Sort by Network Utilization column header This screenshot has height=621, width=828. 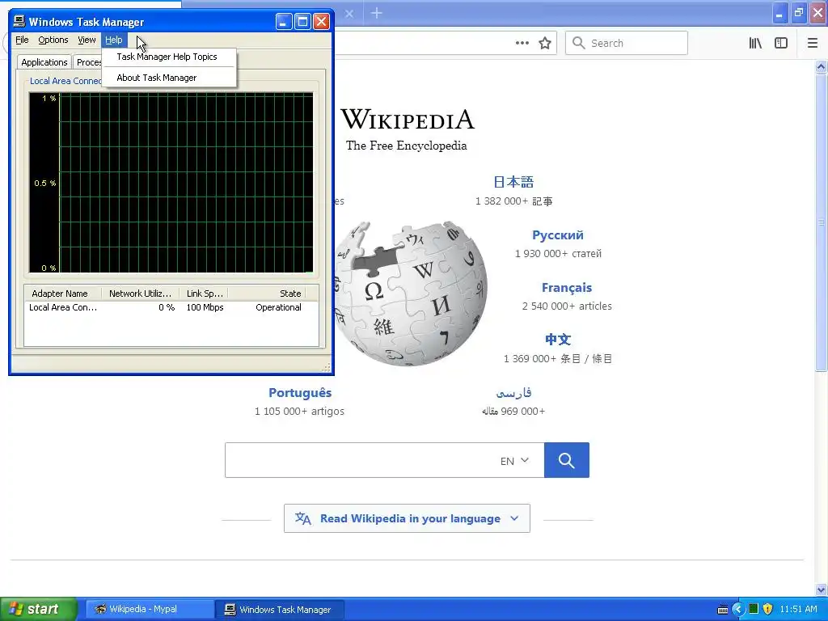click(141, 293)
